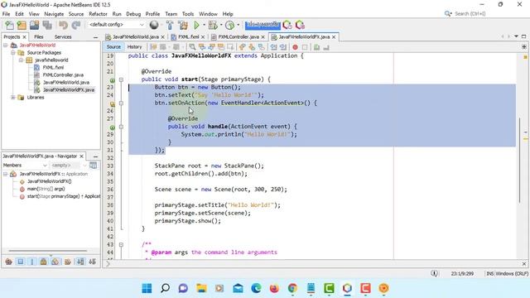
Task: Toggle Sort by Source in Navigator
Action: [x=92, y=262]
